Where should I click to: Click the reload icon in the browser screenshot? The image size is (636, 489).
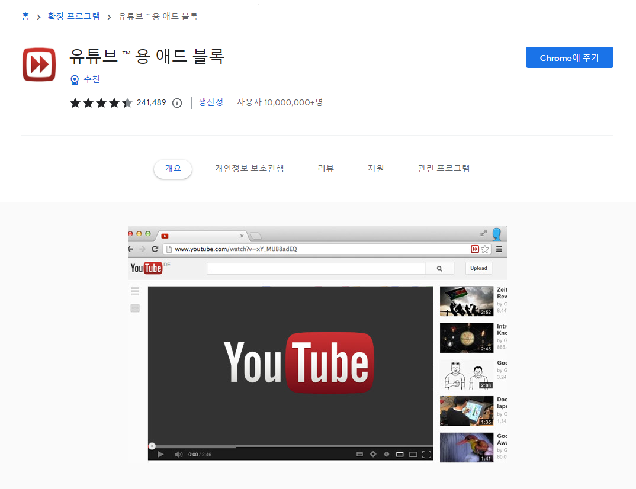155,249
